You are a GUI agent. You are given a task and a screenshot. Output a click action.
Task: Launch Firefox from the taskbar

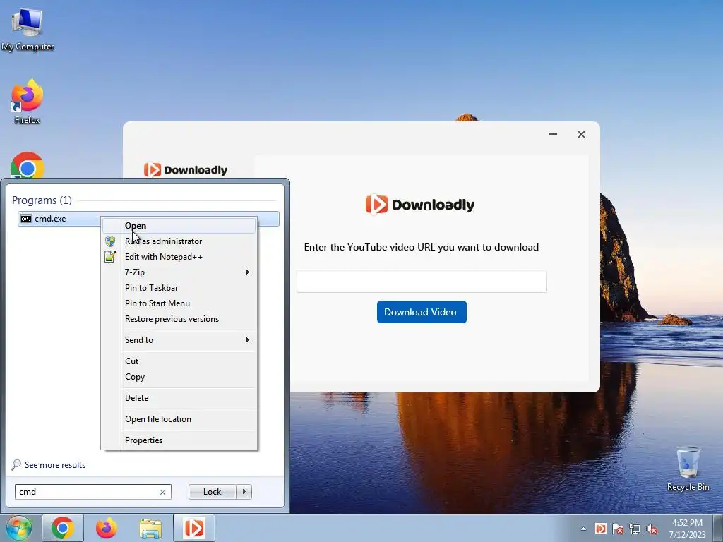(107, 528)
